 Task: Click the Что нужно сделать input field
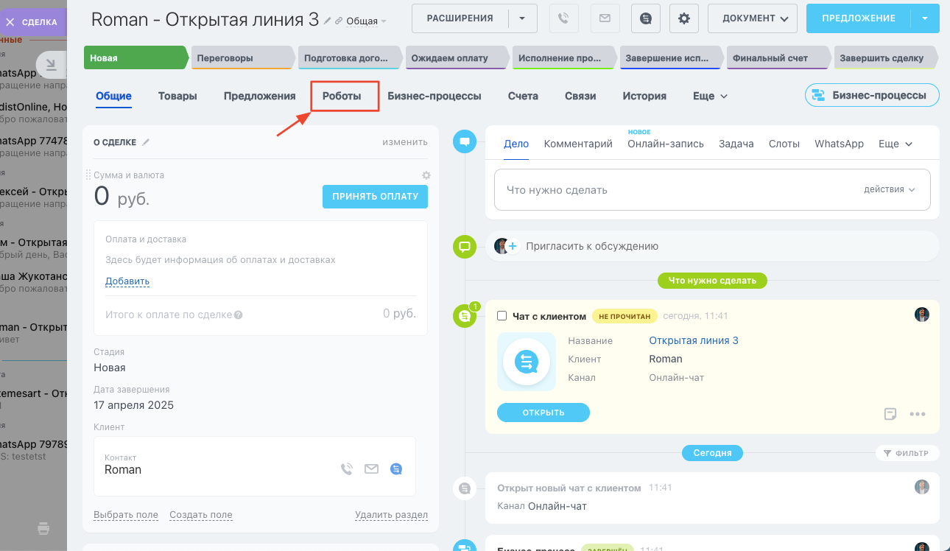(x=712, y=190)
